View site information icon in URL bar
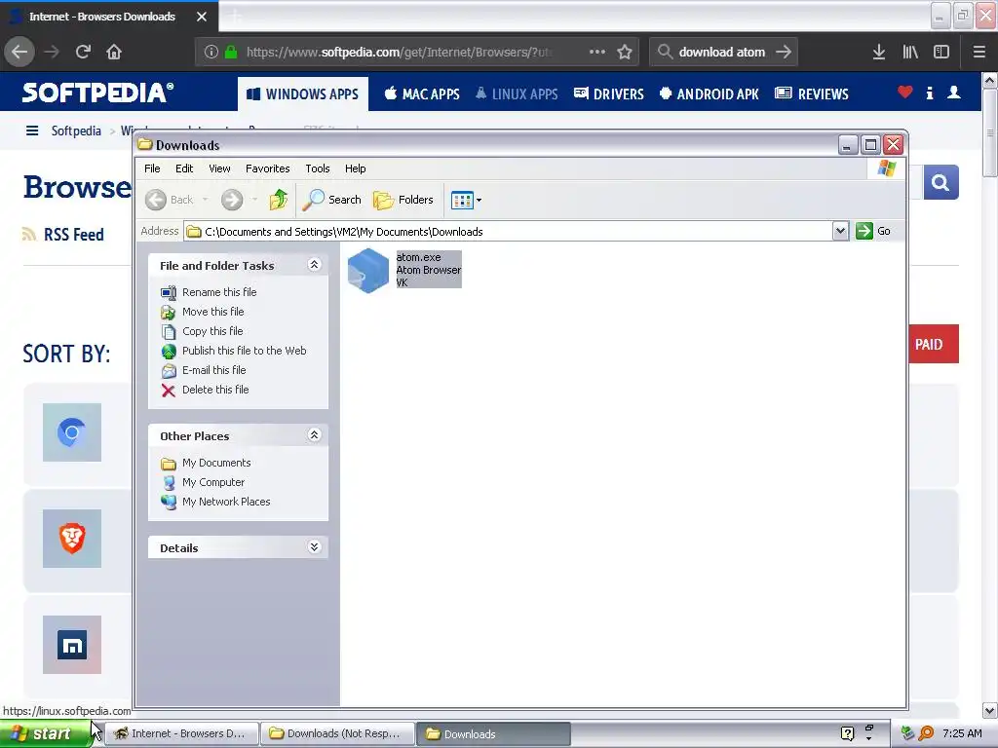998x748 pixels. tap(211, 53)
